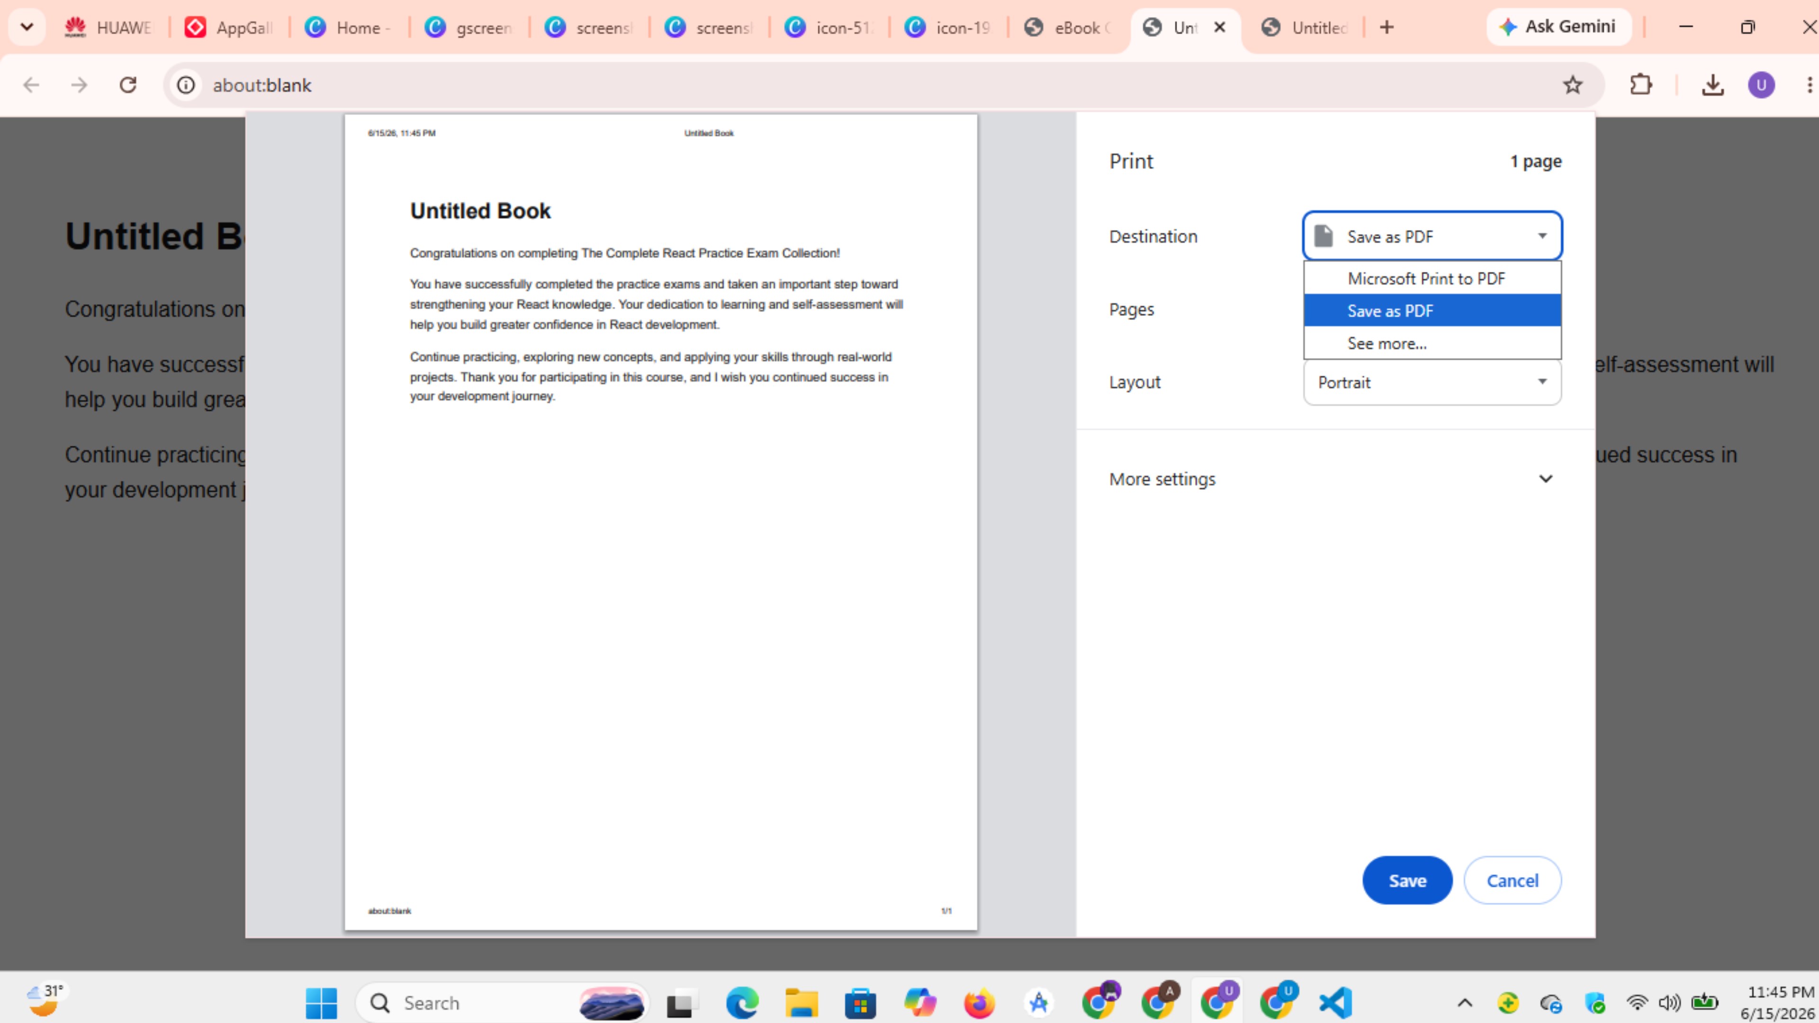Open Windows Start menu
Screen dimensions: 1819x1023
click(321, 1003)
